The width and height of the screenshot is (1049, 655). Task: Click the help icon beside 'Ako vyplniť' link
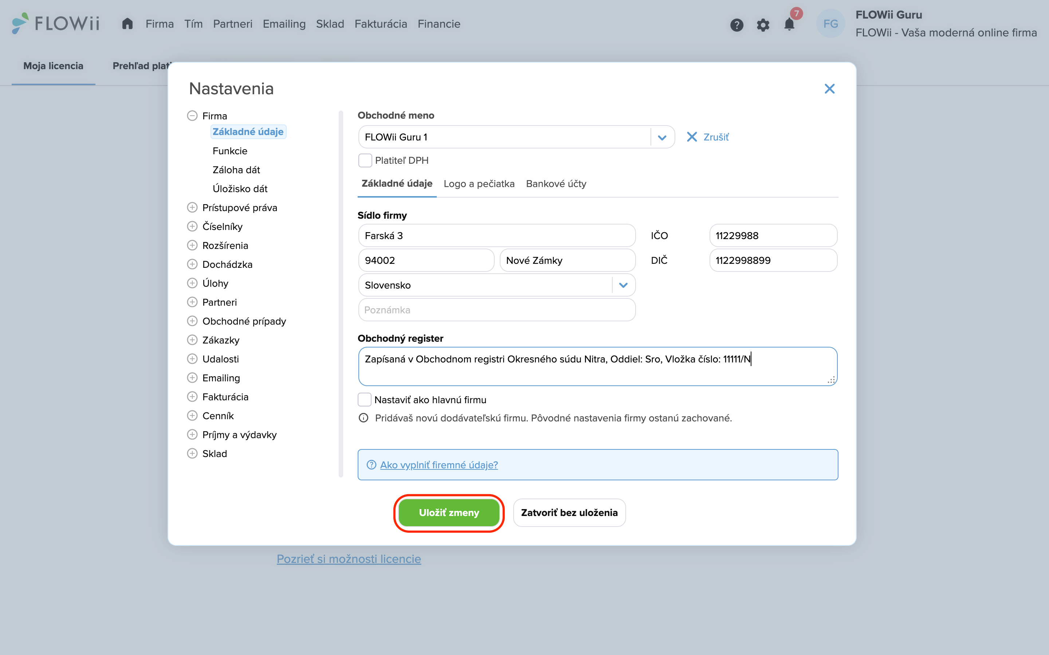coord(371,465)
